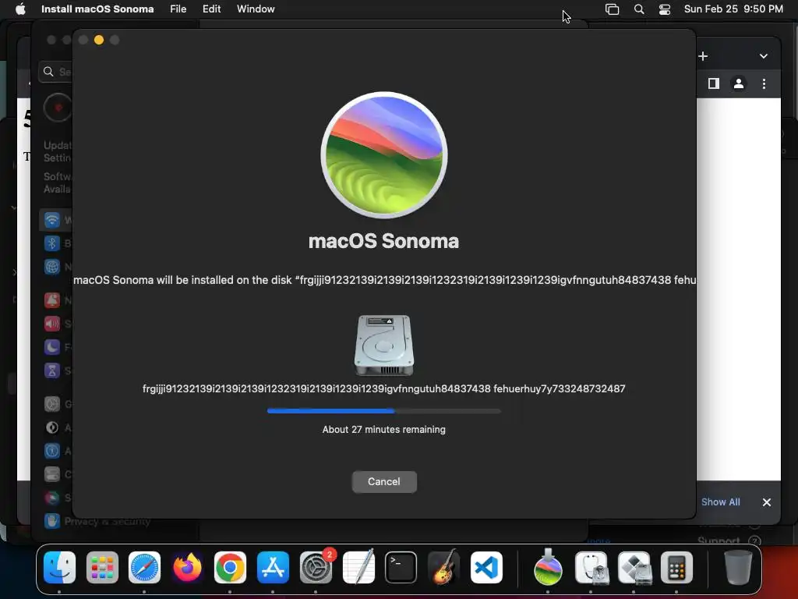Select General gear in Settings sidebar
The height and width of the screenshot is (599, 798).
pos(52,404)
